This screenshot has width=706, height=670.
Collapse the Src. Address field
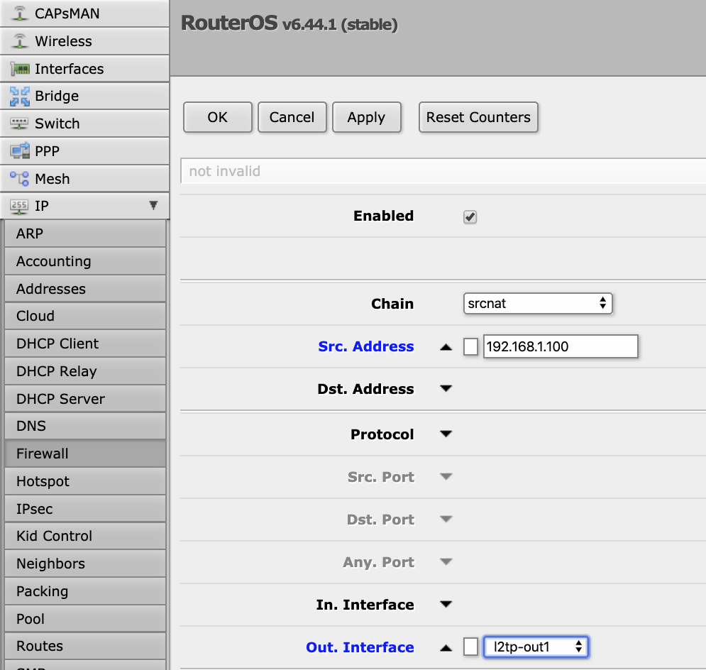point(446,346)
